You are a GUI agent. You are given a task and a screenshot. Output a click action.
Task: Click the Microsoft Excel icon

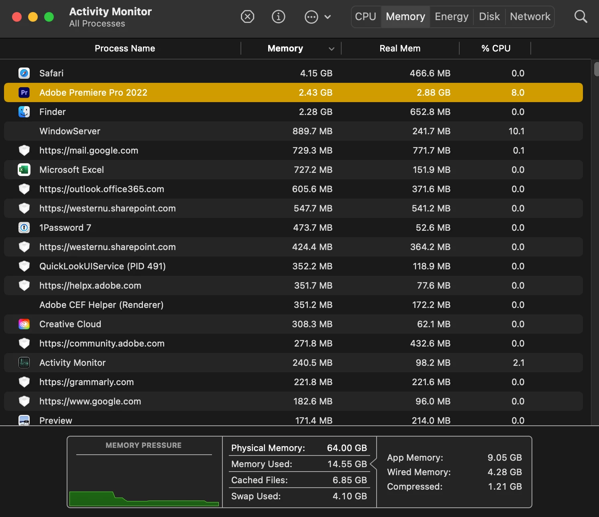[24, 170]
